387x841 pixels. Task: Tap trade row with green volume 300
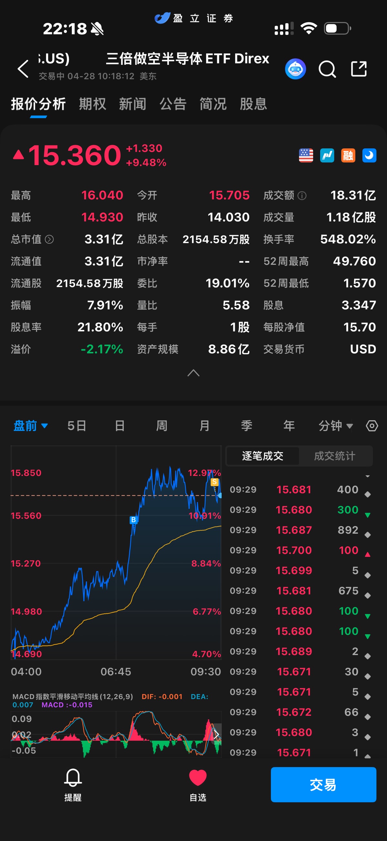pyautogui.click(x=301, y=510)
